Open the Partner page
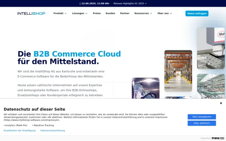 tap(125, 14)
